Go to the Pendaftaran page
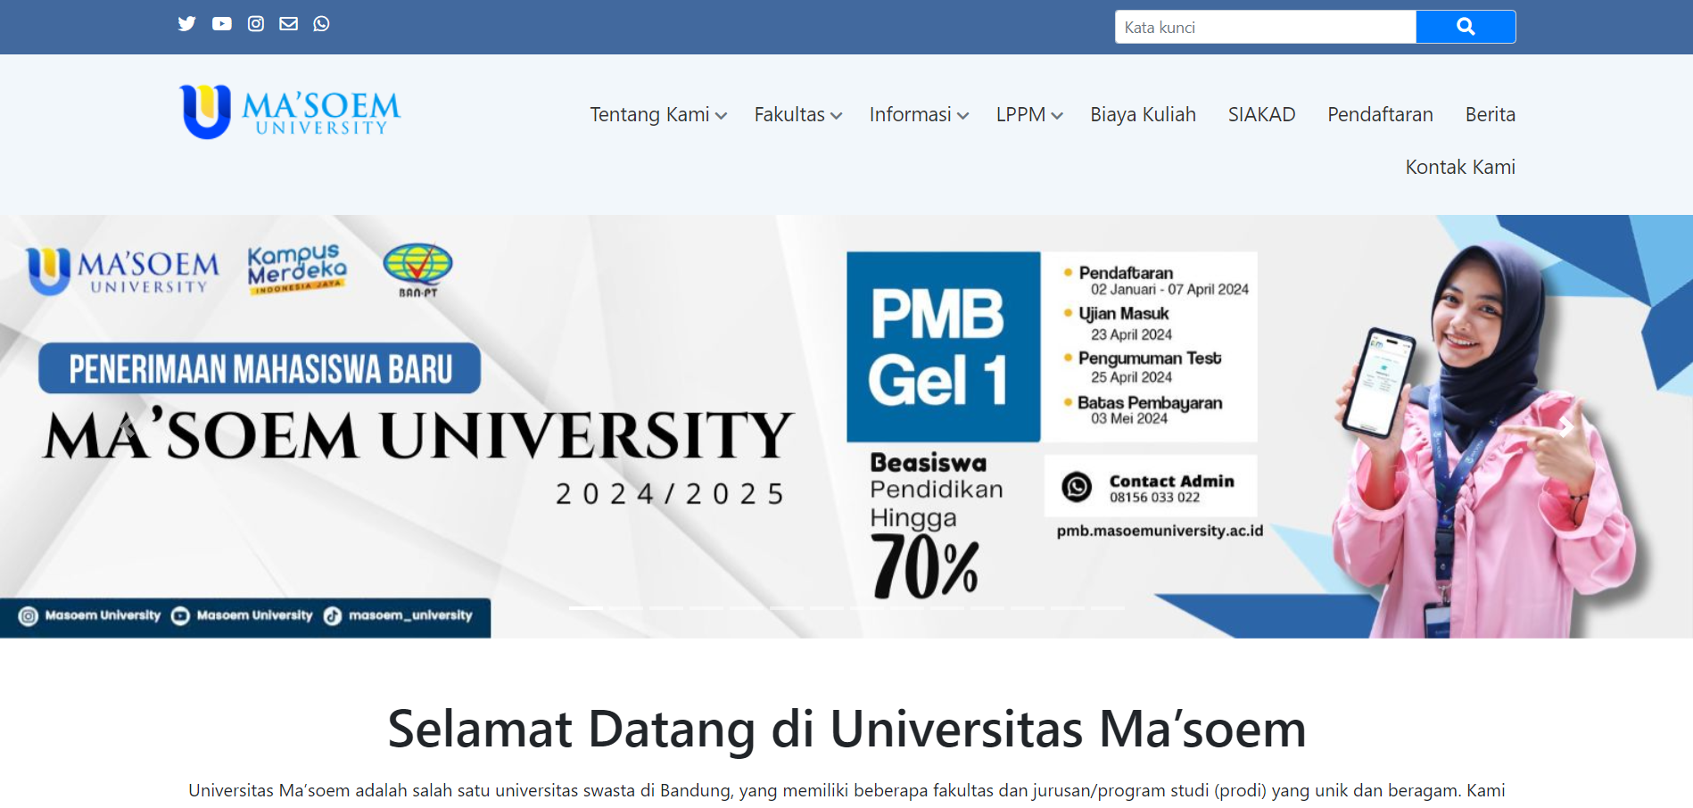Image resolution: width=1693 pixels, height=808 pixels. tap(1380, 114)
